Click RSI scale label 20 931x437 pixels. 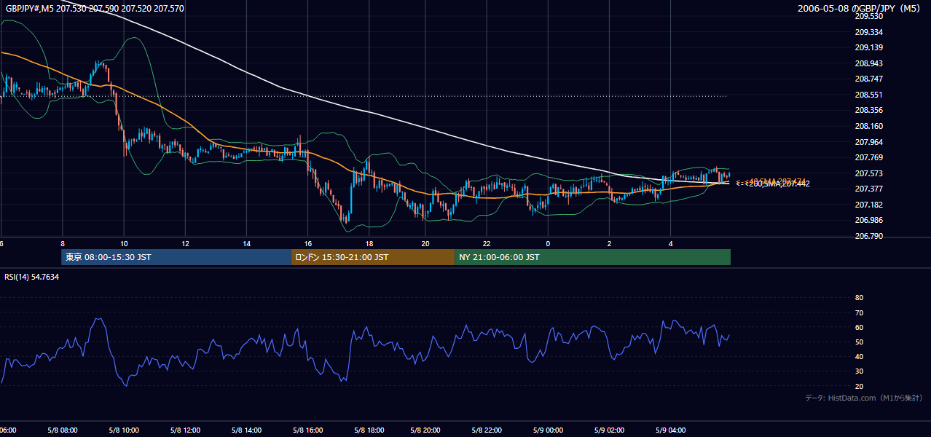click(x=859, y=386)
